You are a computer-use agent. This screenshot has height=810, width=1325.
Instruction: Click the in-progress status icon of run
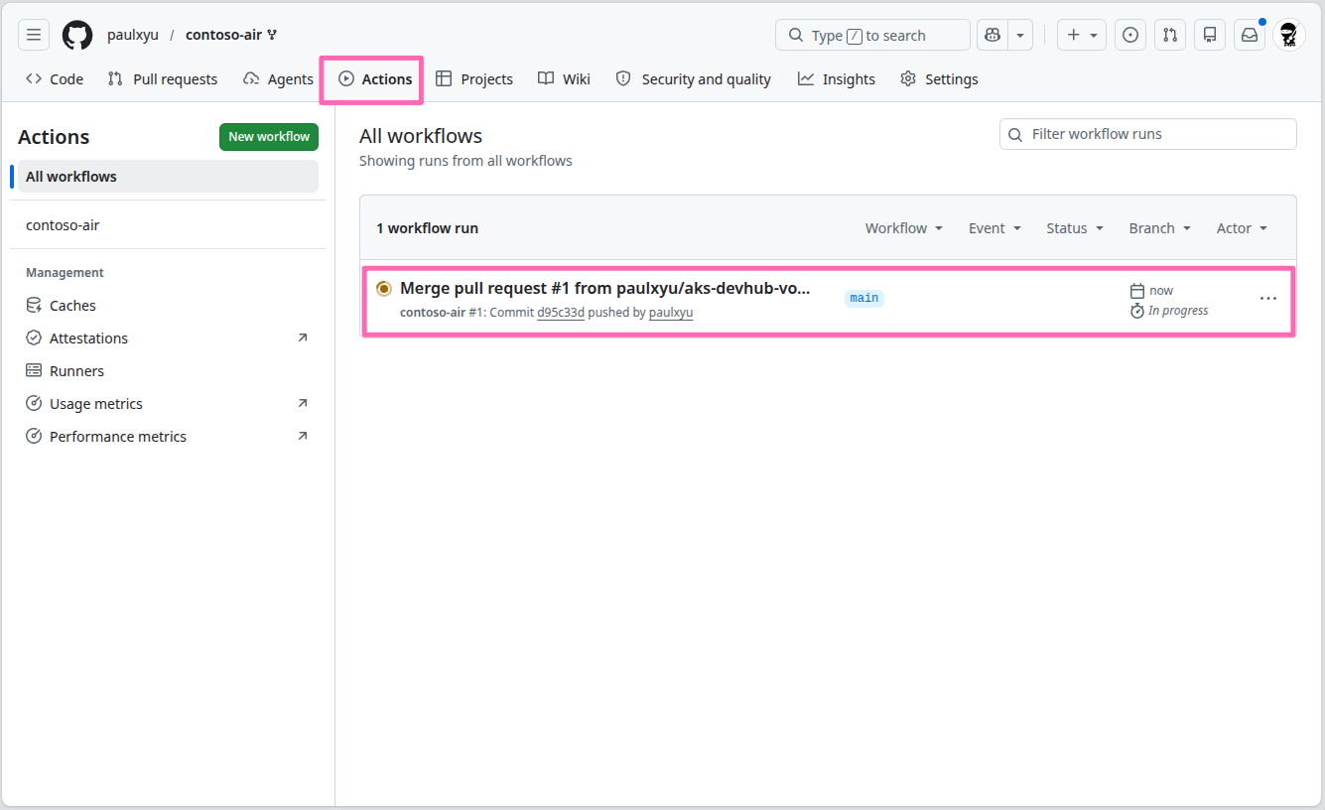point(384,288)
